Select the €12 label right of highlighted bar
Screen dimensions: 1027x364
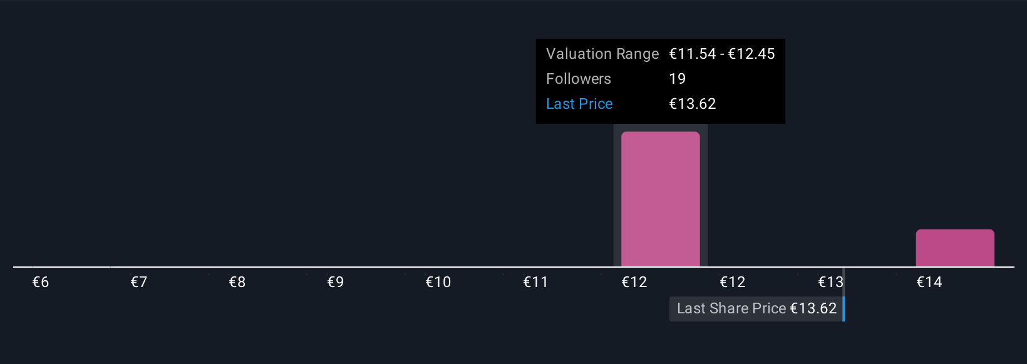(733, 282)
